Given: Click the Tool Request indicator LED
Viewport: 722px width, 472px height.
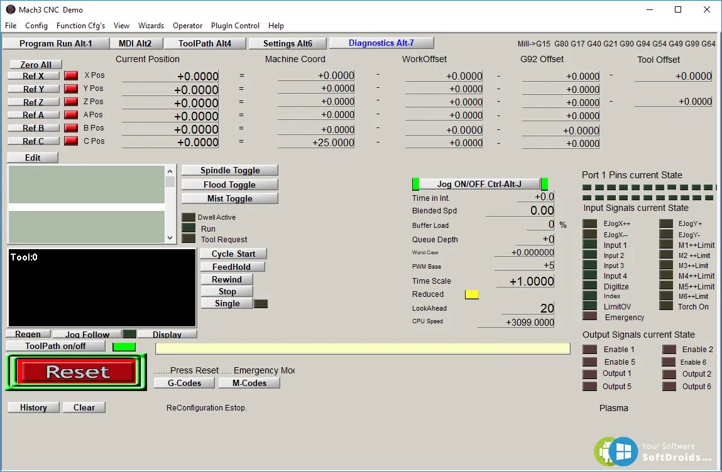Looking at the screenshot, I should [x=189, y=239].
